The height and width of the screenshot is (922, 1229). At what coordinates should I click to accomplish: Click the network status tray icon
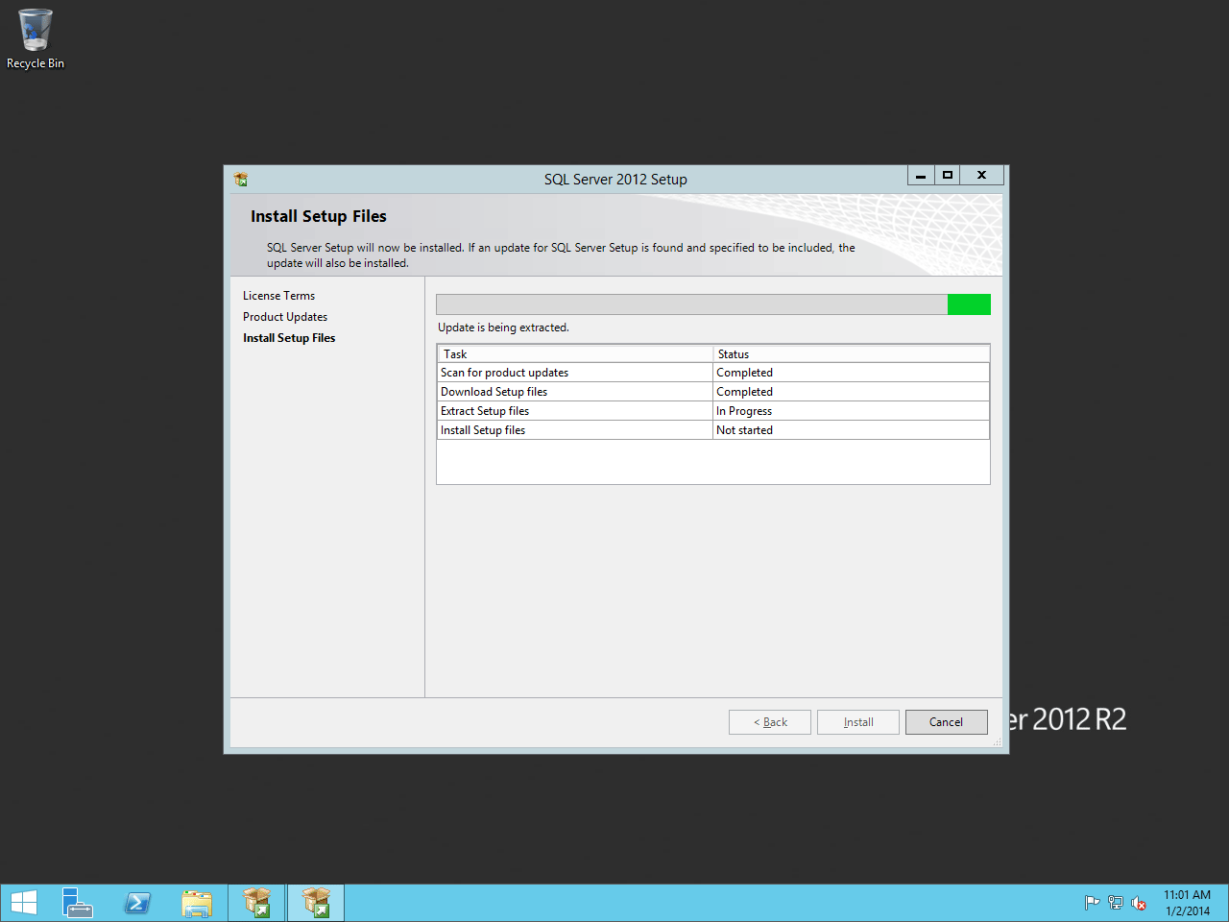[x=1115, y=903]
